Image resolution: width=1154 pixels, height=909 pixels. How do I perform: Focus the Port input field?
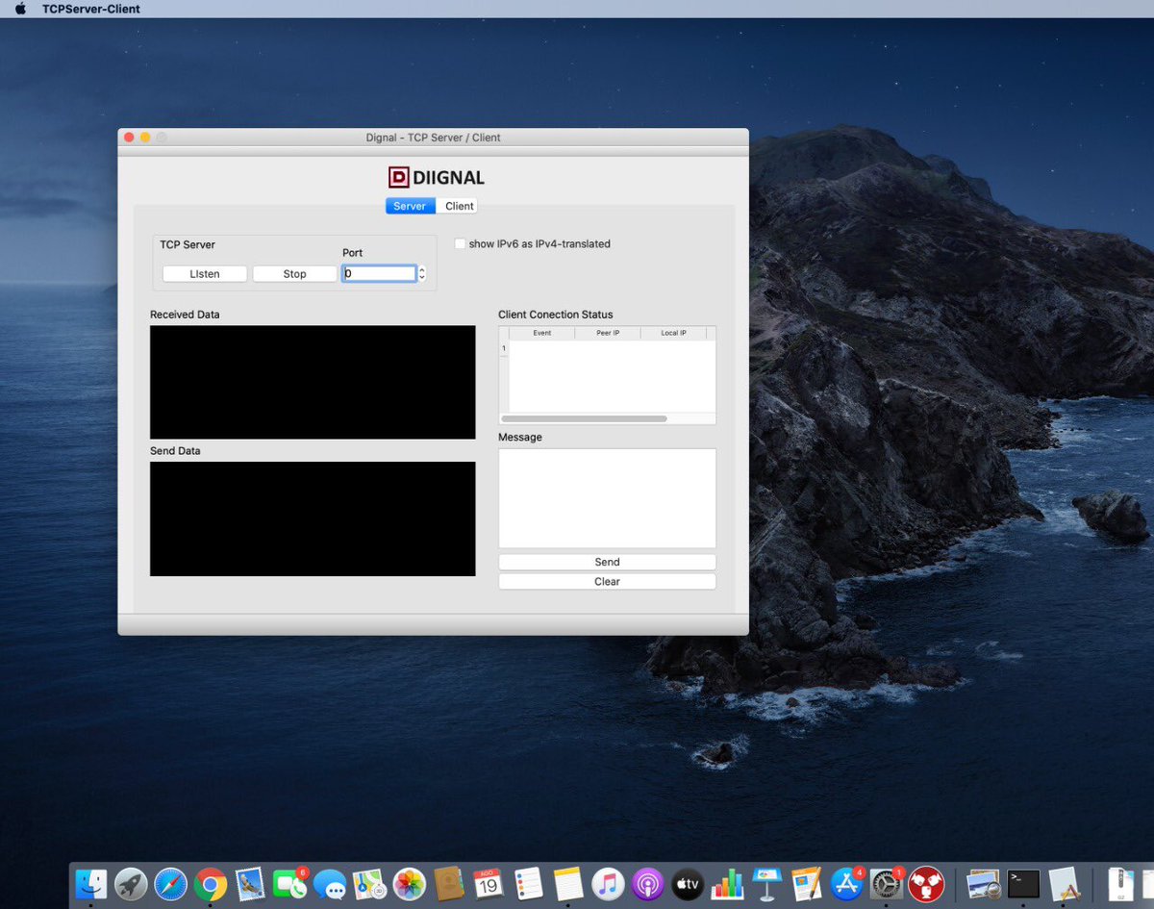pos(379,274)
